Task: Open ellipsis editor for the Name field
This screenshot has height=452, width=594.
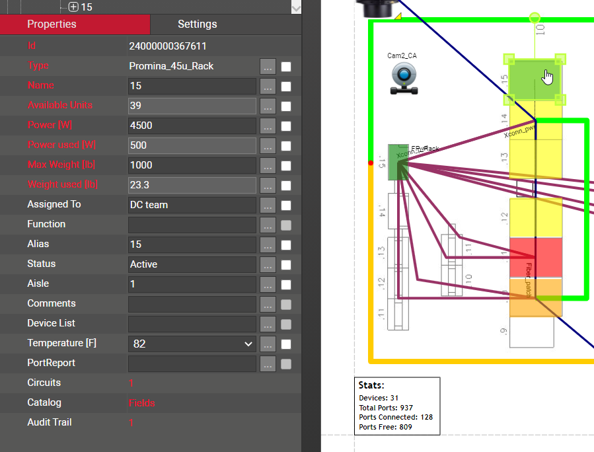Action: (x=268, y=86)
